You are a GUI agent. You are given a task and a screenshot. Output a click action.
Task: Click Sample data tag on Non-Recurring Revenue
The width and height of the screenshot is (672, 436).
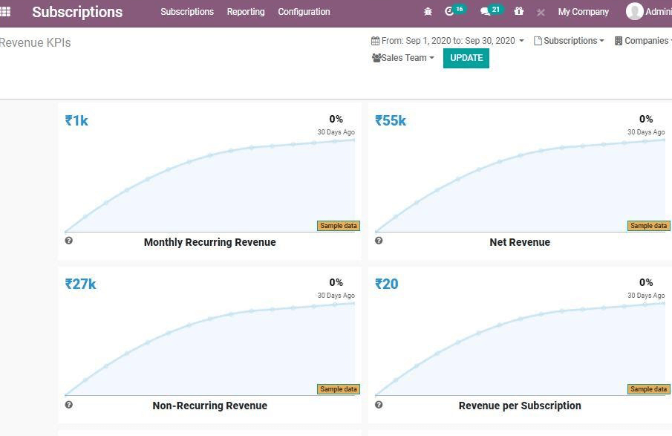tap(338, 389)
